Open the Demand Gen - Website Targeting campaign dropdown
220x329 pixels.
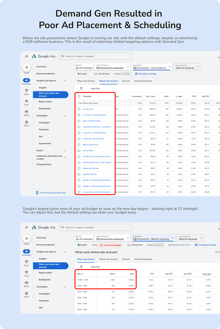pos(154,238)
